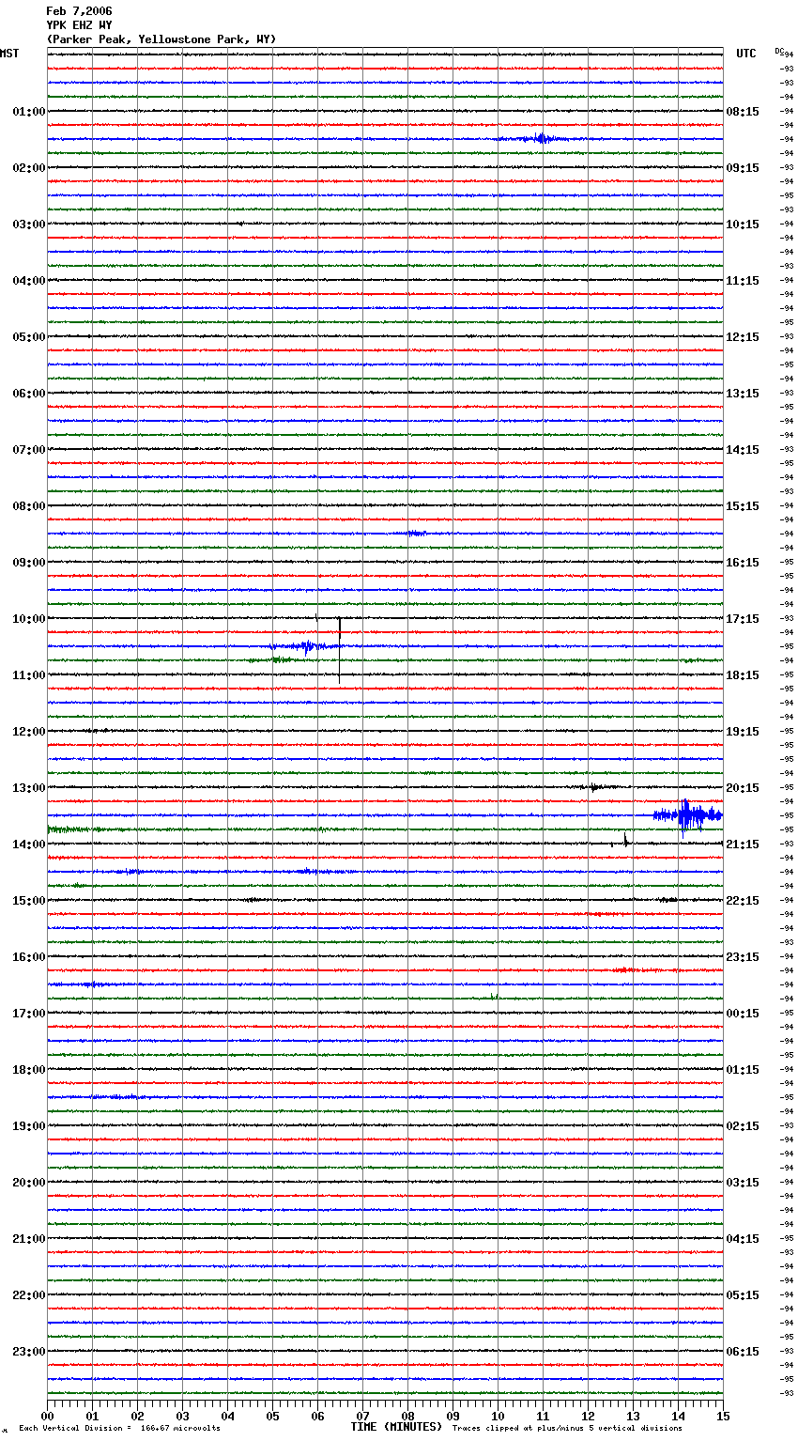The image size is (798, 1441).
Task: Click the "18:00" MST row label
Action: point(29,1070)
